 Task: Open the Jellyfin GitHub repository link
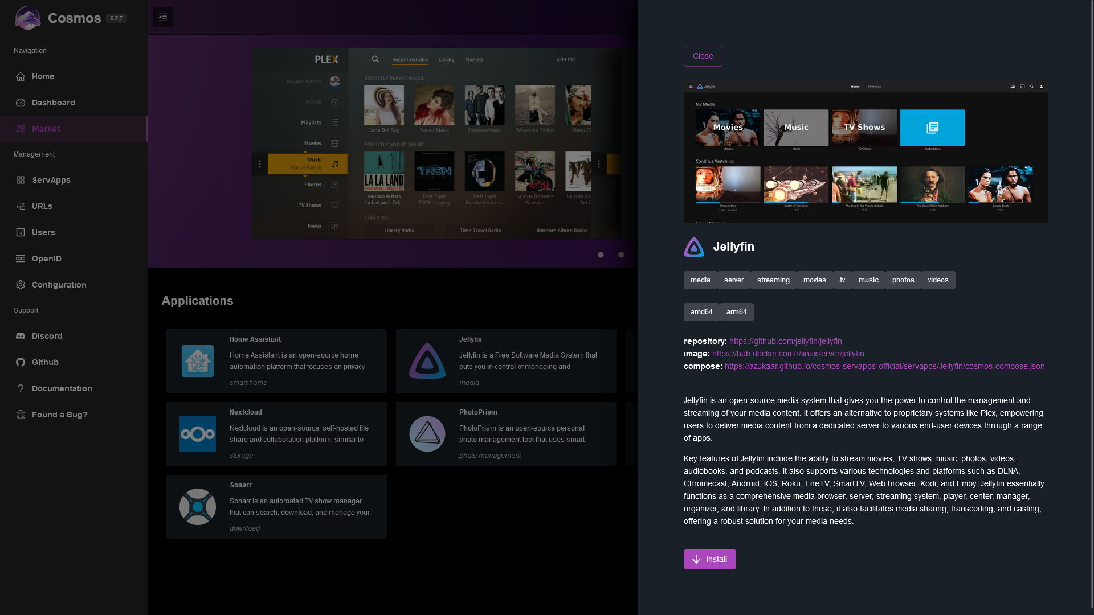(785, 341)
